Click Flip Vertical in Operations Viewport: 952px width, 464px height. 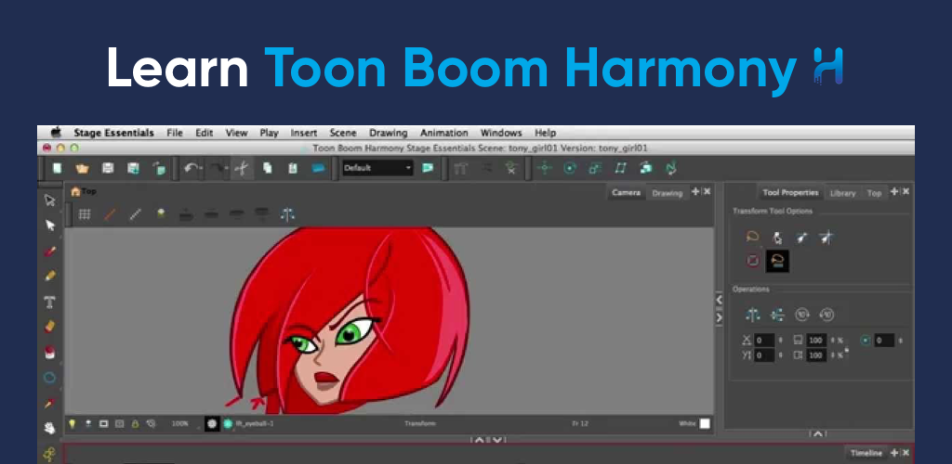(777, 315)
